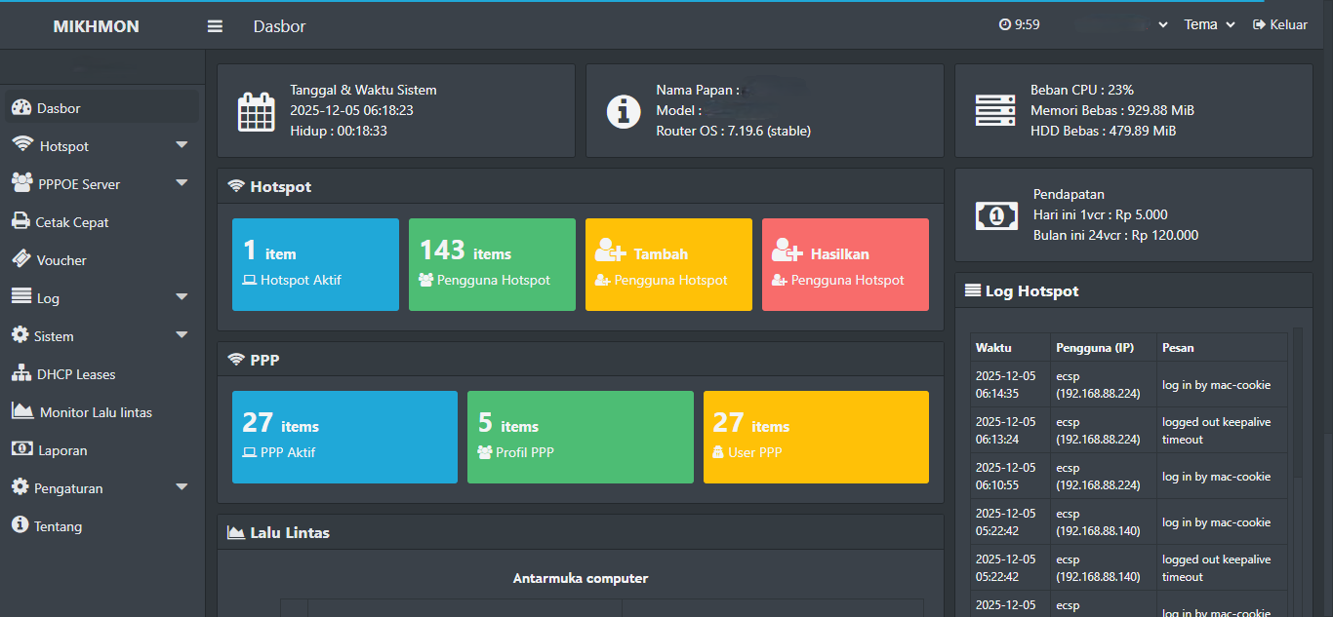Click the Log Hotspot list icon
Screen dimensions: 1333x617
pos(971,289)
